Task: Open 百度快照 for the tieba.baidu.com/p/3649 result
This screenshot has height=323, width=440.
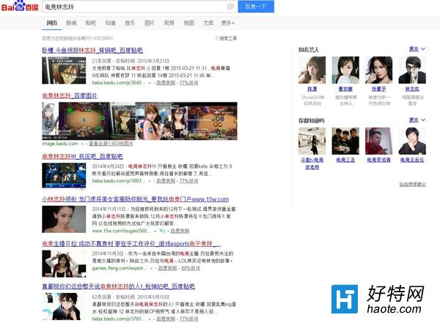Action: point(166,83)
